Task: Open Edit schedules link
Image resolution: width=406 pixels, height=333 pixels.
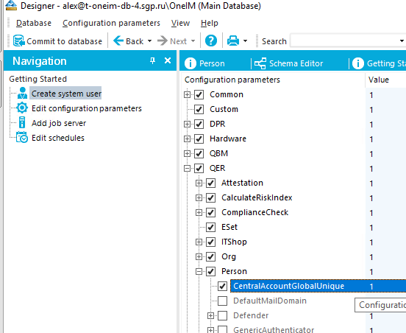Action: (58, 138)
